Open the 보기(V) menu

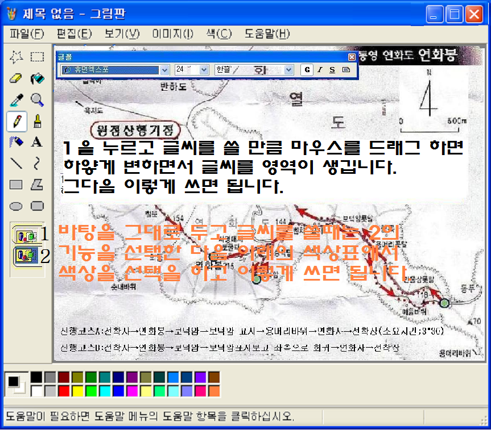[x=122, y=34]
